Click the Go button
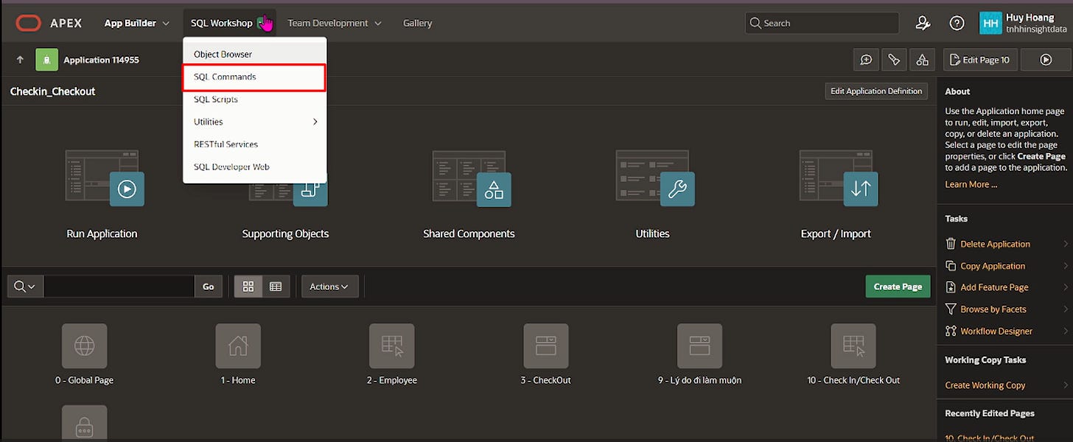1073x442 pixels. pyautogui.click(x=209, y=287)
